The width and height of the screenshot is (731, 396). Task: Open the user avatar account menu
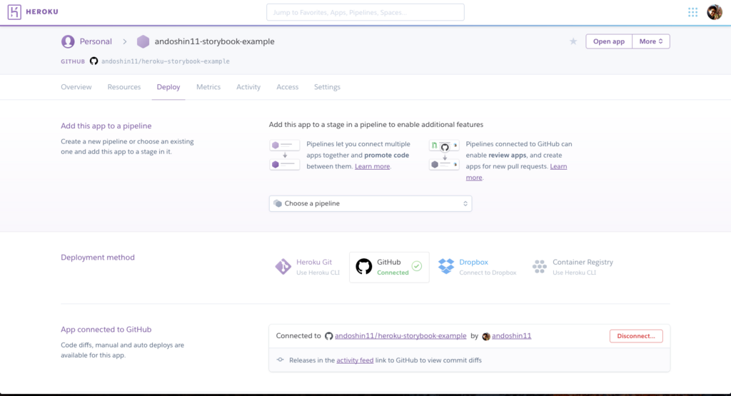point(714,12)
